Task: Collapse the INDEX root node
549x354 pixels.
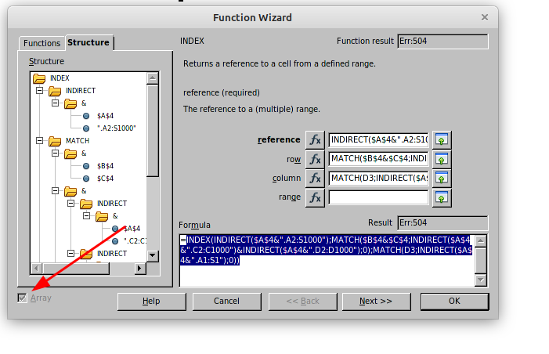Action: (x=39, y=78)
